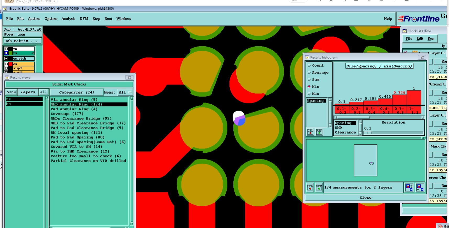The image size is (449, 228).
Task: Open the Windows menu
Action: click(124, 19)
